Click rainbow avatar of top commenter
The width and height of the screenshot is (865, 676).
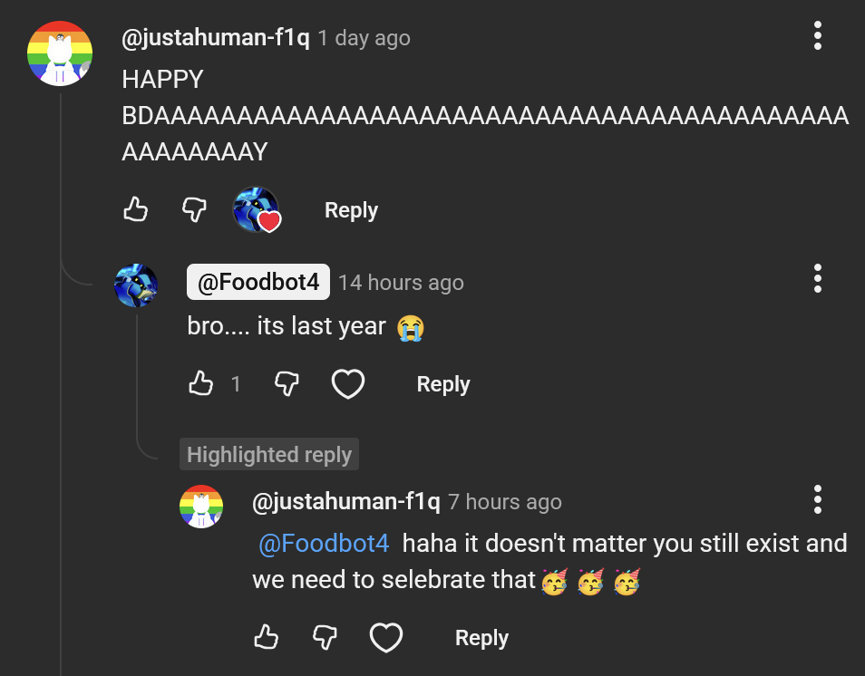click(60, 53)
